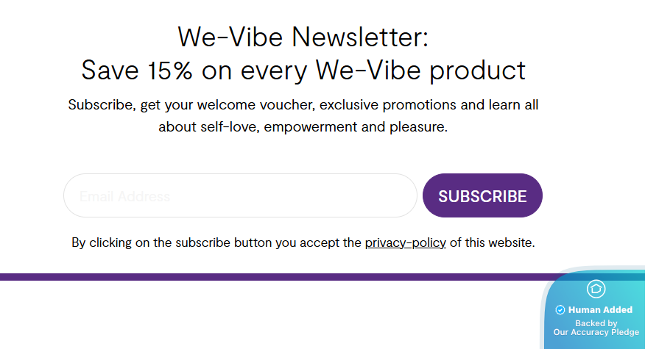Image resolution: width=645 pixels, height=349 pixels.
Task: Click the "Human Added" label
Action: [600, 310]
